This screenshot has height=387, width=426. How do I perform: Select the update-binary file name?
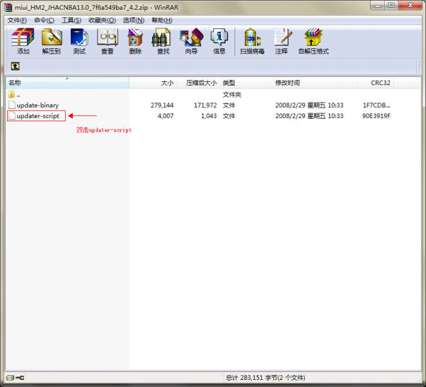[37, 105]
